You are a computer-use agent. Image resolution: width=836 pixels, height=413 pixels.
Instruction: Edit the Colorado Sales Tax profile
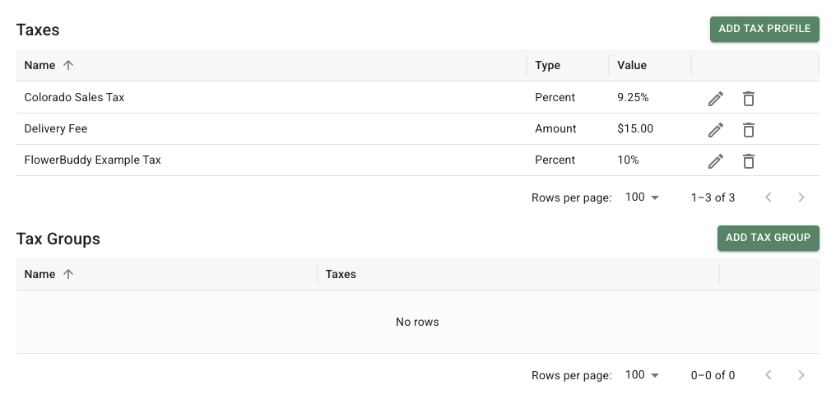click(716, 99)
